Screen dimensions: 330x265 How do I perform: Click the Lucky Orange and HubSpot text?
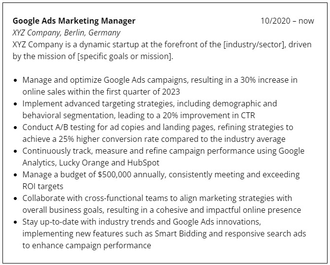coord(113,163)
